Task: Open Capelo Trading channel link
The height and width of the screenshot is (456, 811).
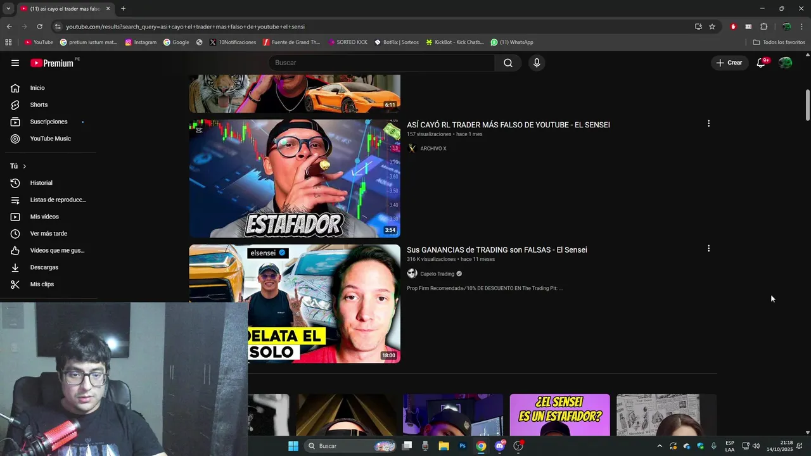Action: point(437,274)
